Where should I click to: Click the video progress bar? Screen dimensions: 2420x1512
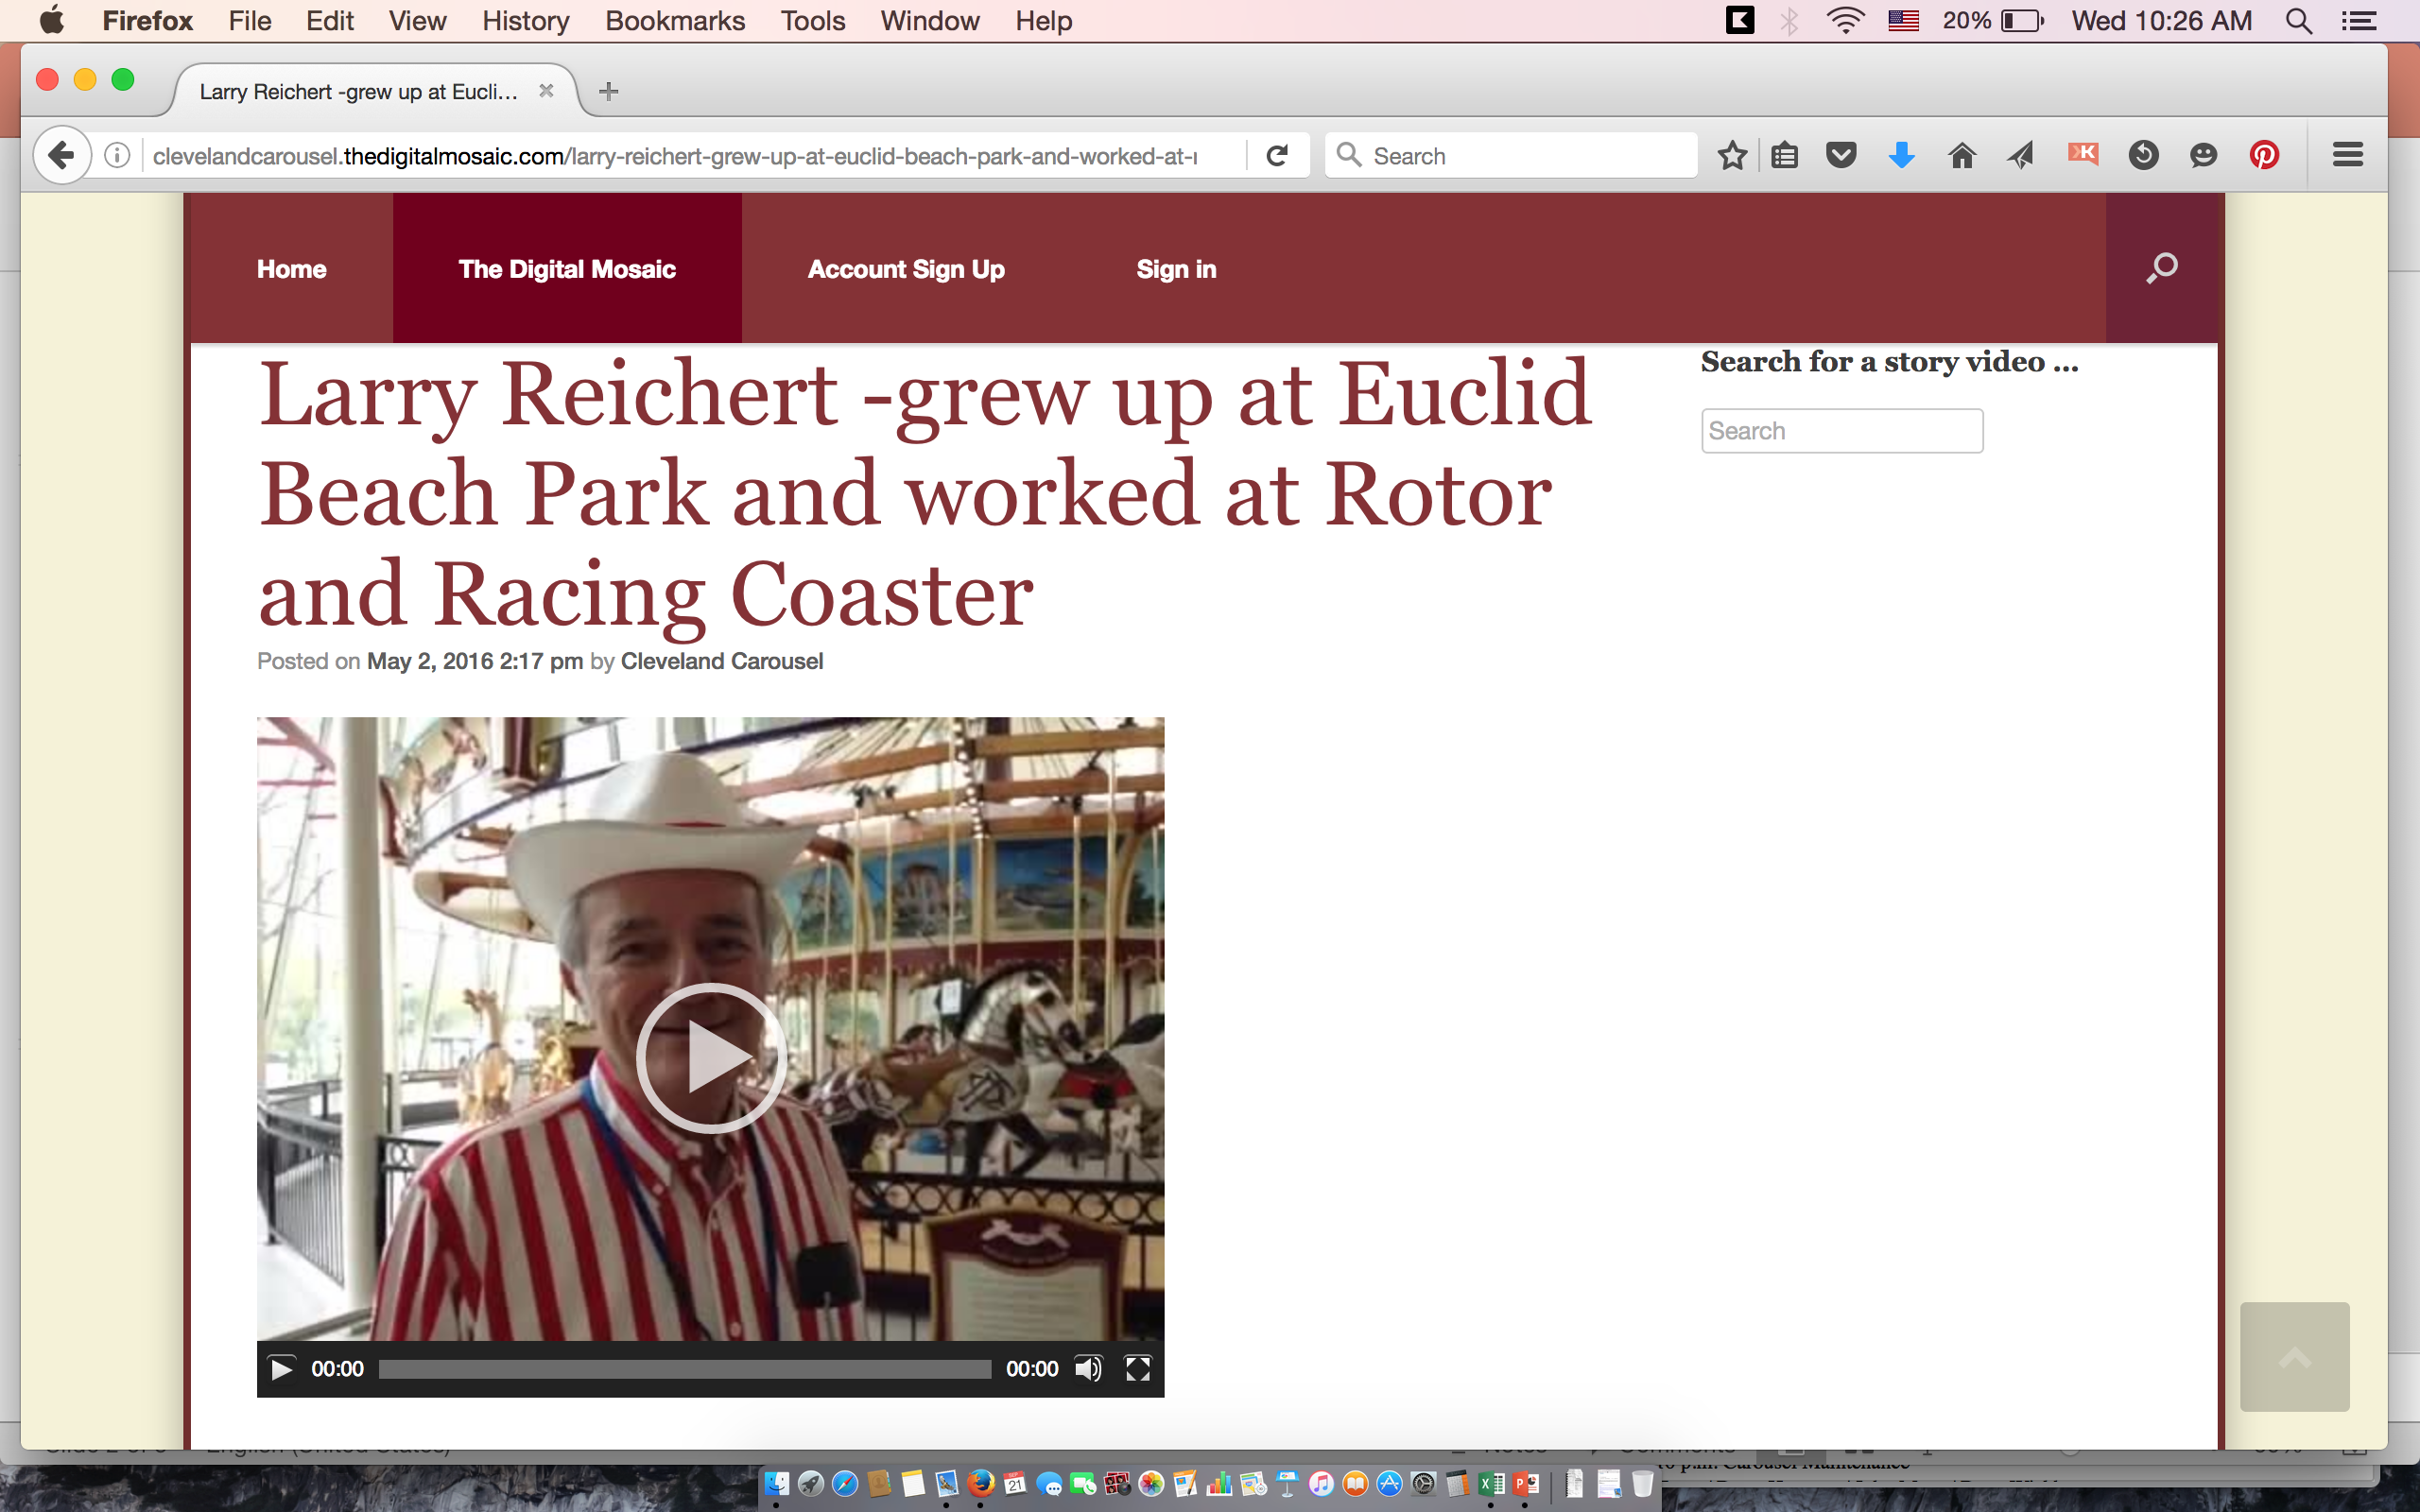(x=685, y=1369)
